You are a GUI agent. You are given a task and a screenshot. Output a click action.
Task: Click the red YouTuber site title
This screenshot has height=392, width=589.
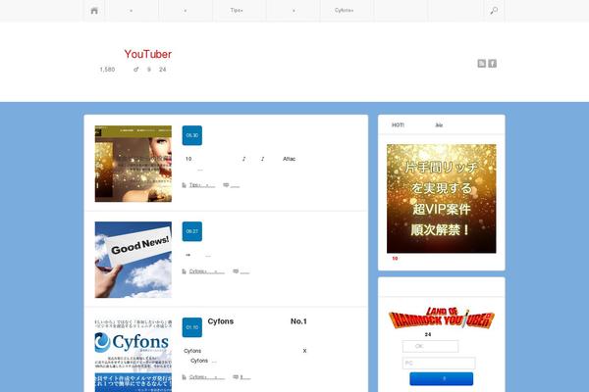148,54
